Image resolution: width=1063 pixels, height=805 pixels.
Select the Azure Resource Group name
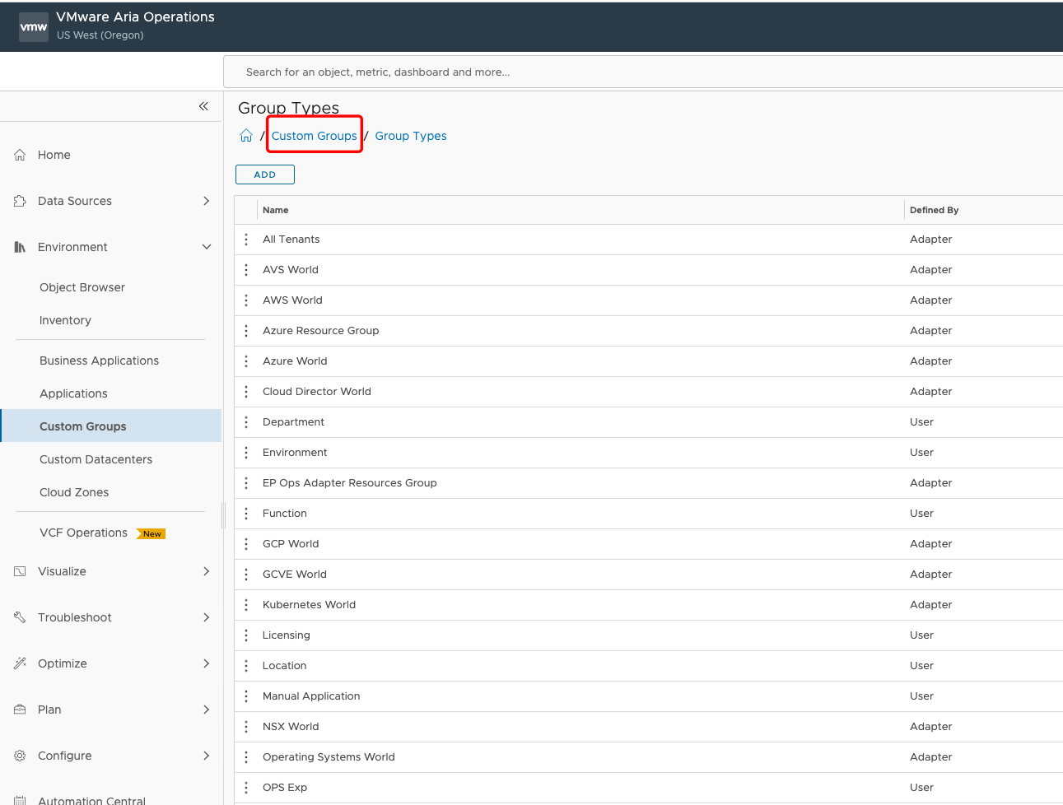coord(320,331)
